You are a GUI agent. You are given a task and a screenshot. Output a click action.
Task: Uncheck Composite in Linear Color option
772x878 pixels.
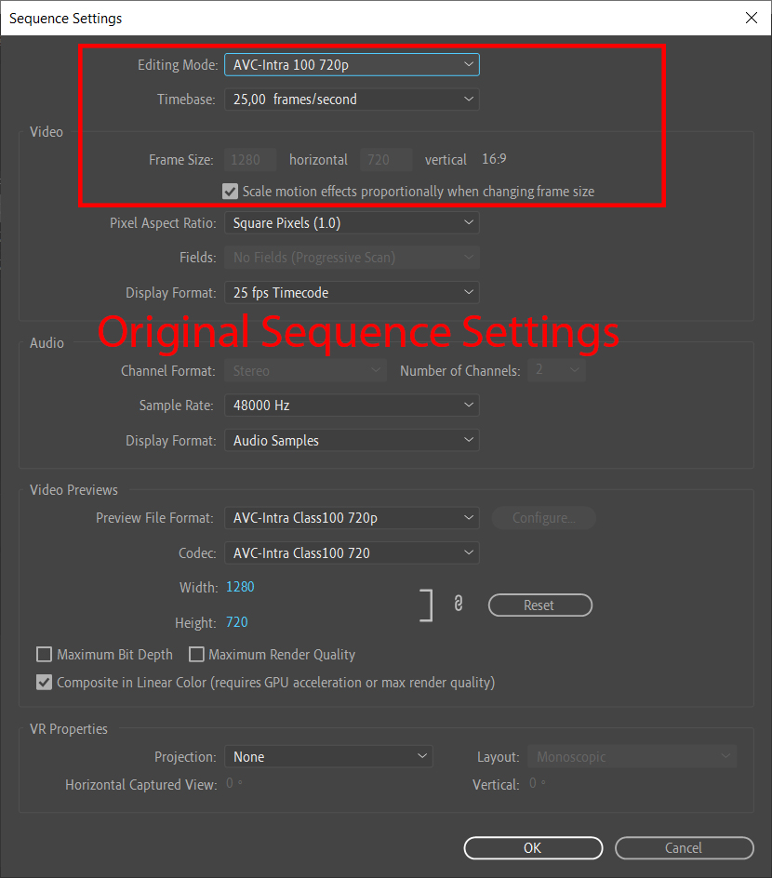[x=44, y=683]
